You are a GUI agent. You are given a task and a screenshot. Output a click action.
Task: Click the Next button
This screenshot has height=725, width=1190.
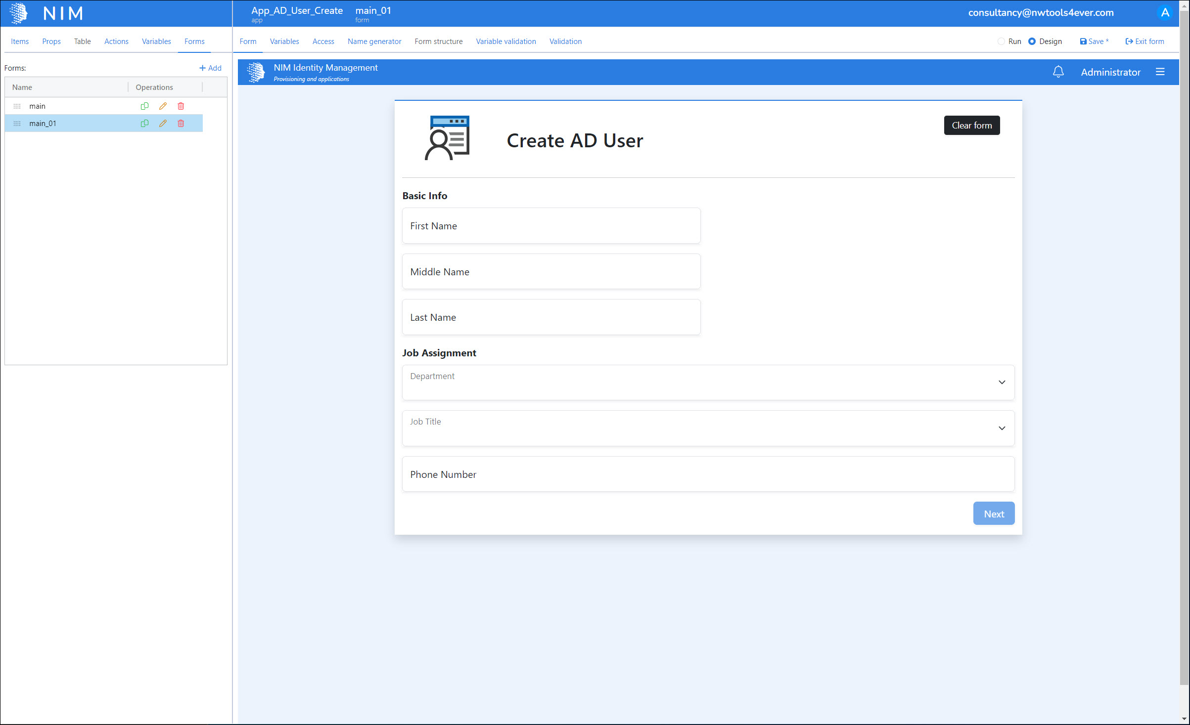[x=993, y=513]
